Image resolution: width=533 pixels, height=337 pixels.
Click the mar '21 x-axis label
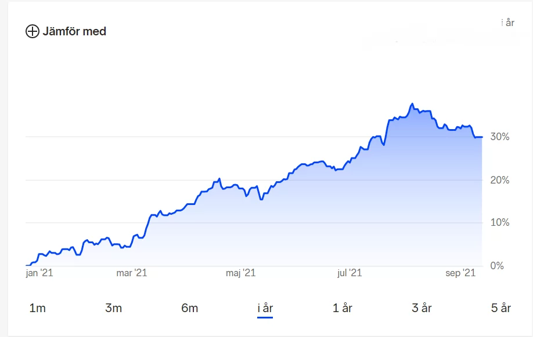132,273
